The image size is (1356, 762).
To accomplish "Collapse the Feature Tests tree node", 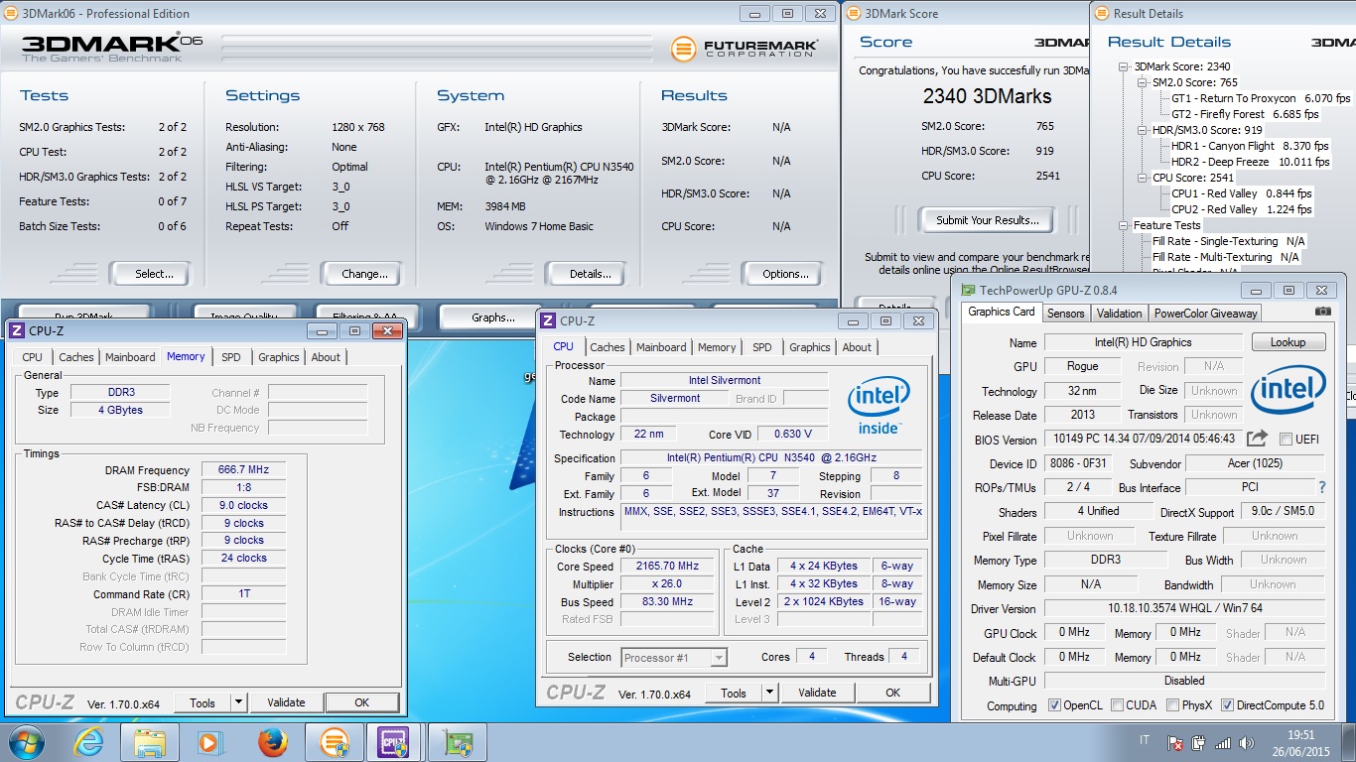I will point(1124,225).
